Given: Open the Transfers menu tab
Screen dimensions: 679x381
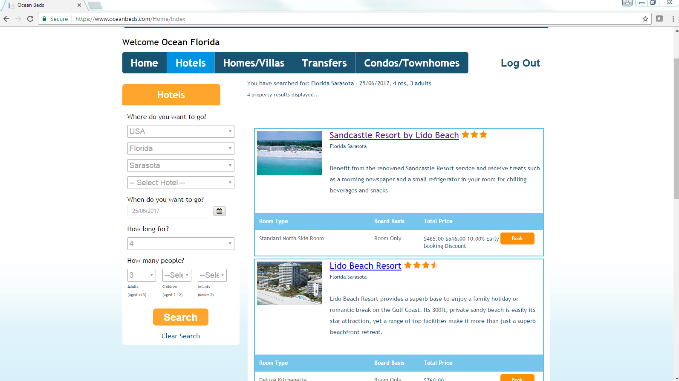Looking at the screenshot, I should pyautogui.click(x=324, y=63).
